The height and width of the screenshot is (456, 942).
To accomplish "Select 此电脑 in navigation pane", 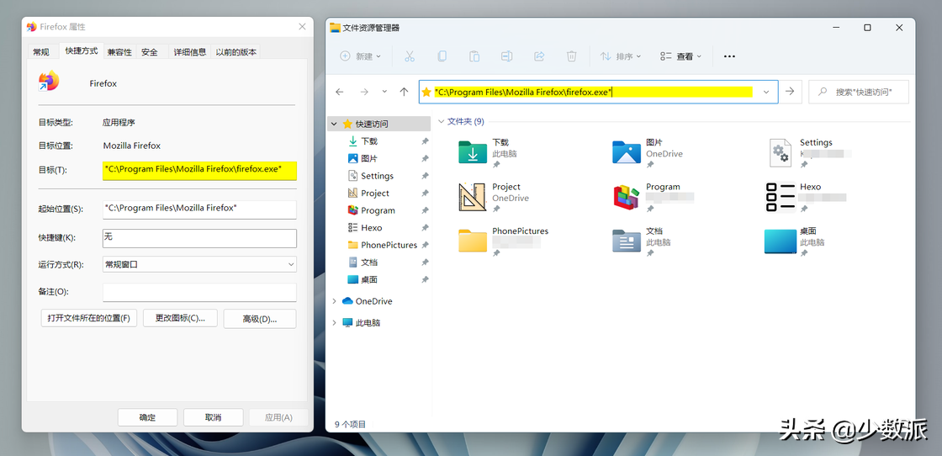I will (368, 322).
